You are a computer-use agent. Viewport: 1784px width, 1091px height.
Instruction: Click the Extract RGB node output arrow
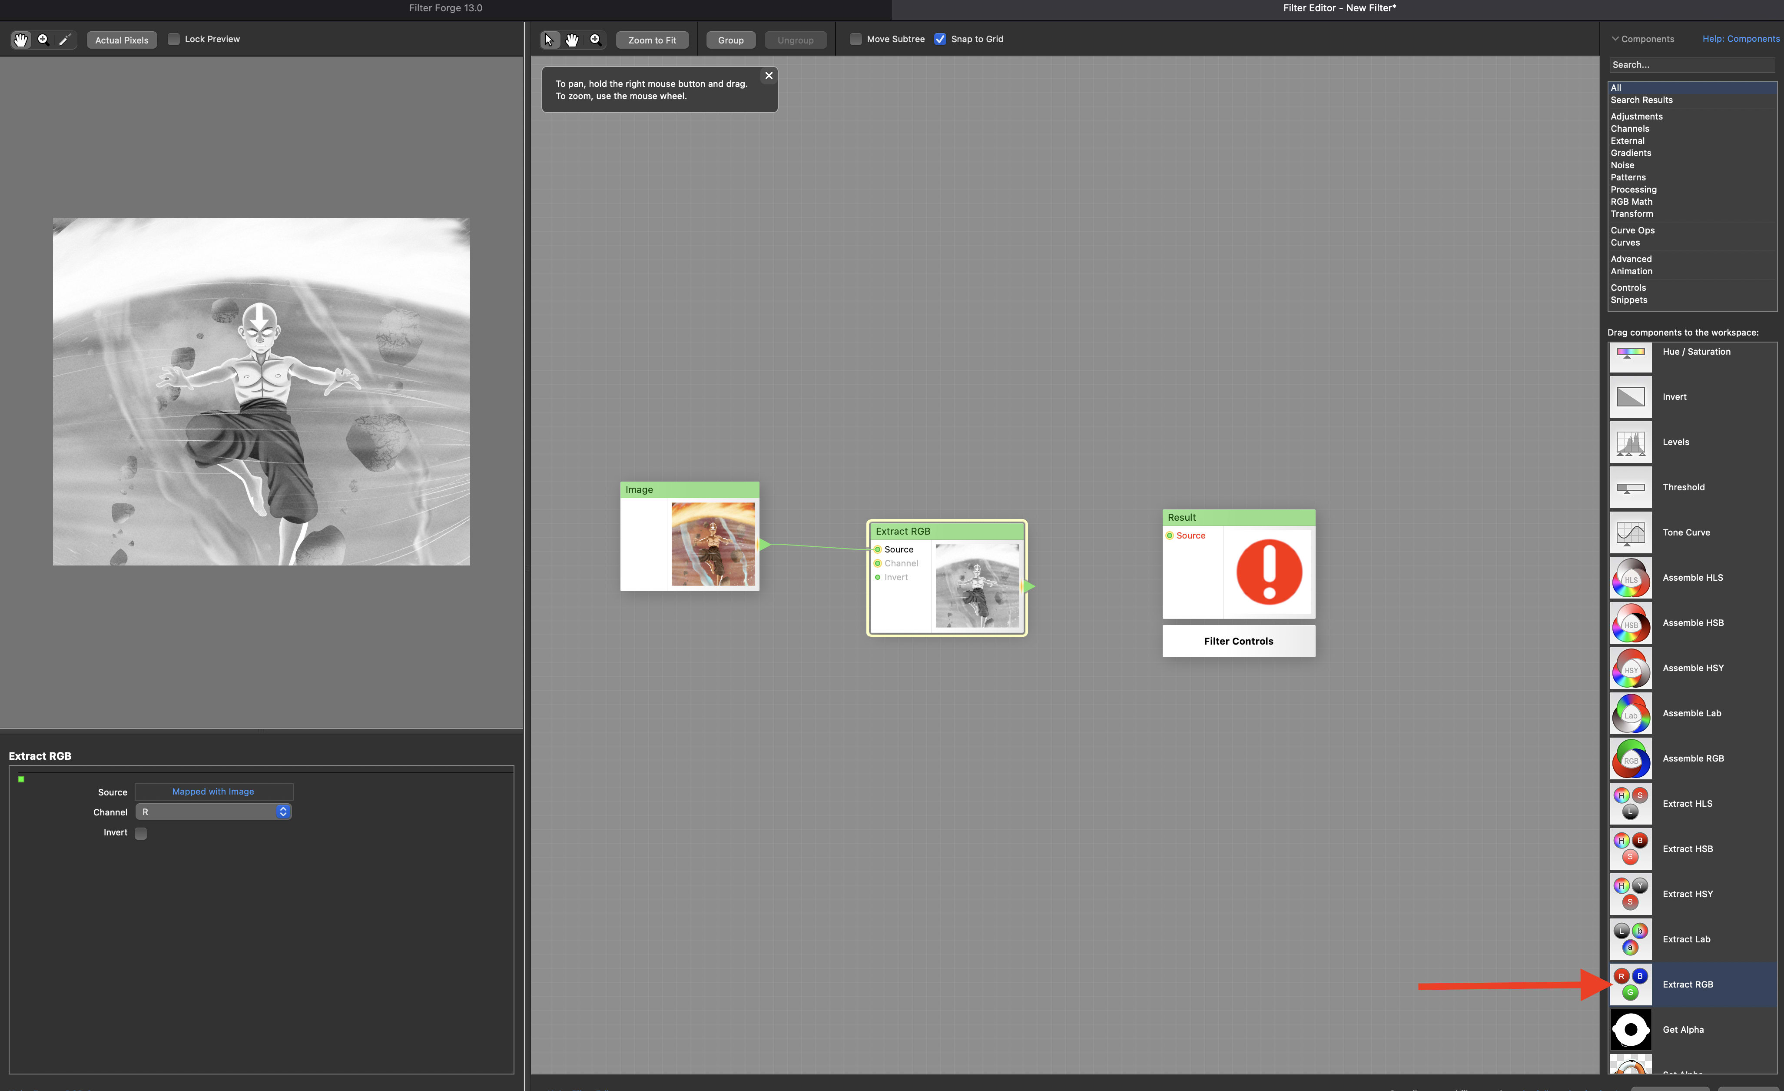(x=1028, y=586)
